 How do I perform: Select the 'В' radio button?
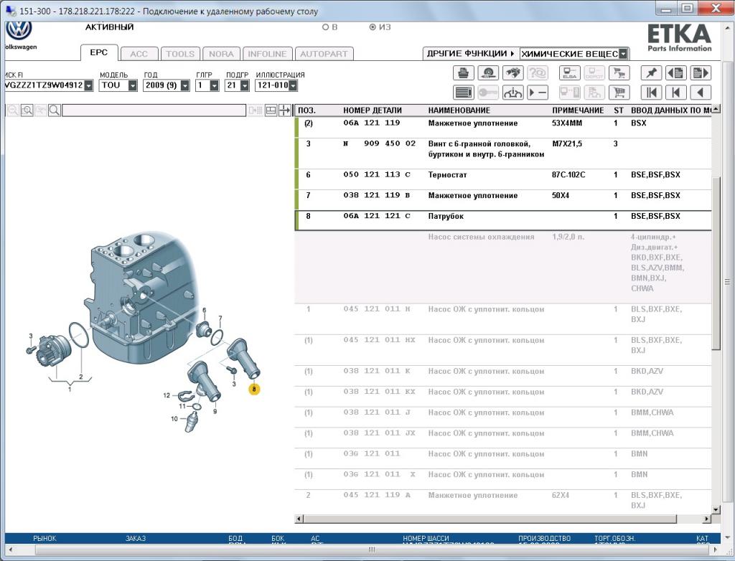coord(326,27)
